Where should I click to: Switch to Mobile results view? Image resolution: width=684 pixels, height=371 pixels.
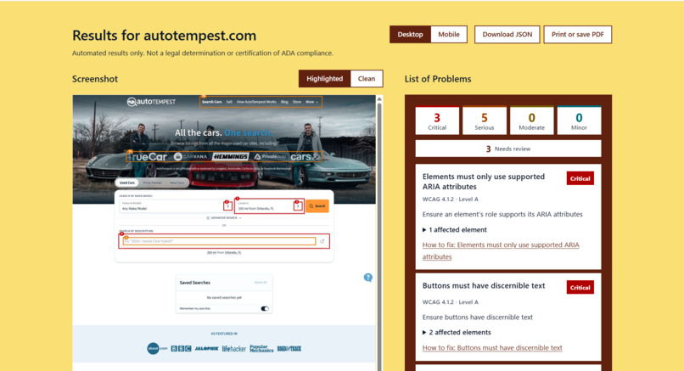coord(448,35)
